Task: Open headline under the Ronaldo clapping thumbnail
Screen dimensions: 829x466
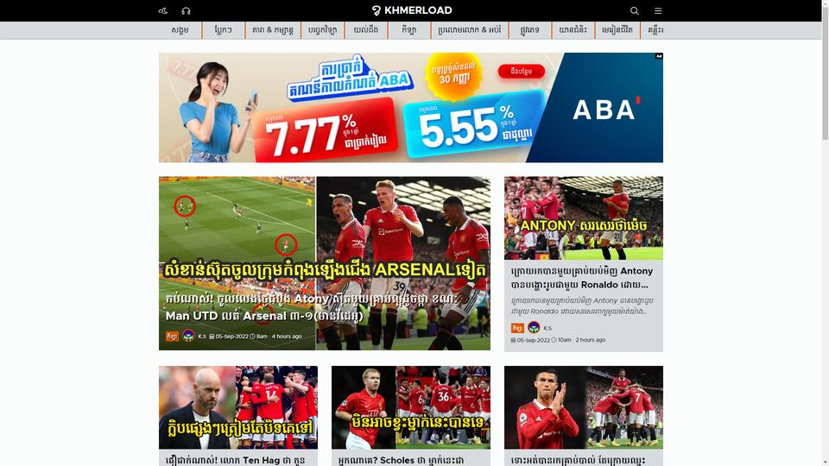Action: pyautogui.click(x=578, y=460)
